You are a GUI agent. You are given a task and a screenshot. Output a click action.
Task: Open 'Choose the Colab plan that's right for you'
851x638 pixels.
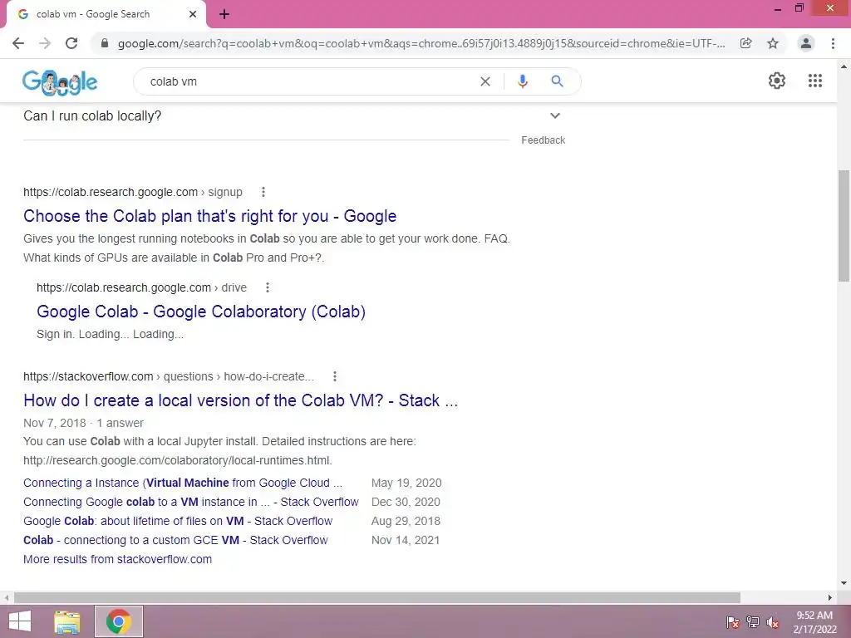[x=210, y=216]
